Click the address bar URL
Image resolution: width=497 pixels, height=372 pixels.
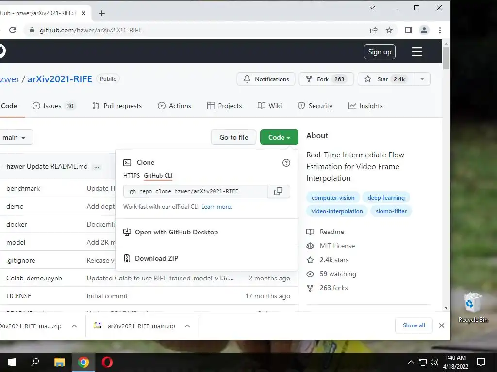coord(91,30)
